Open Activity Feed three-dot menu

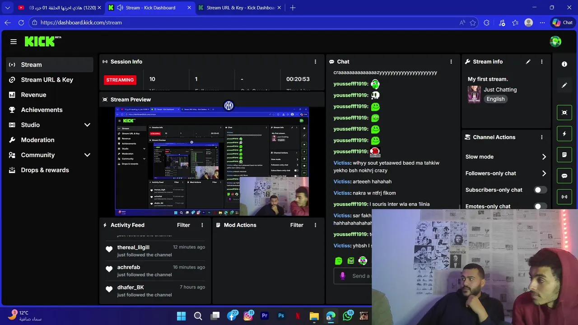(202, 225)
